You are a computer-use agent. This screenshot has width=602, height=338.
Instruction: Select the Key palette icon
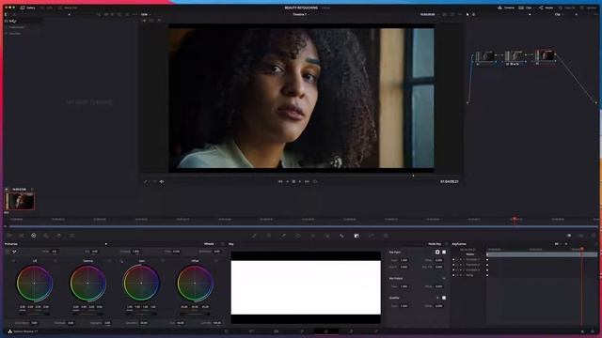coord(356,236)
